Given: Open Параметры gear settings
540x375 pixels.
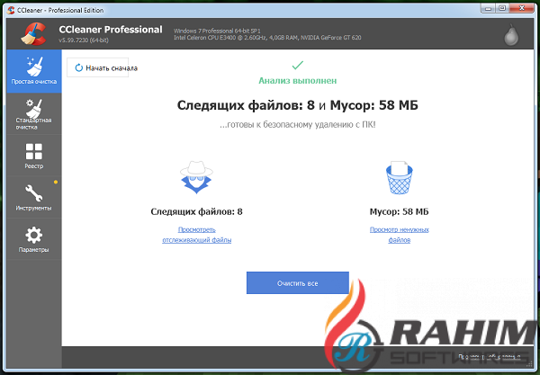Looking at the screenshot, I should pos(34,239).
